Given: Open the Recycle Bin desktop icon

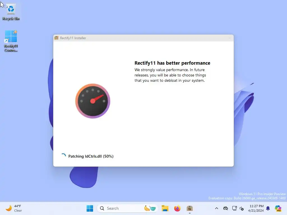Looking at the screenshot, I should pos(11,12).
